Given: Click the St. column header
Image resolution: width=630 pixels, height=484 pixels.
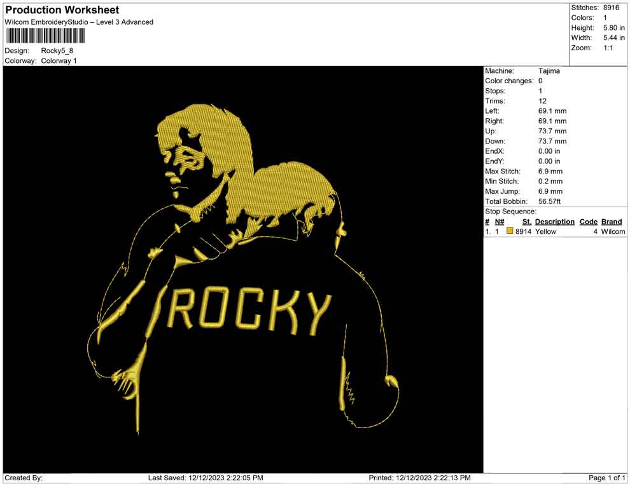Looking at the screenshot, I should tap(526, 222).
